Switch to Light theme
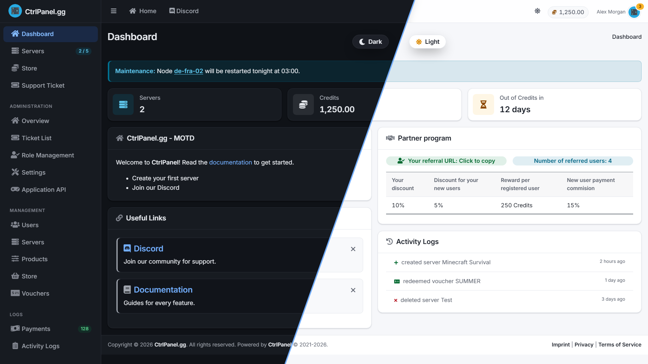Screen dimensions: 648x364 coord(428,42)
